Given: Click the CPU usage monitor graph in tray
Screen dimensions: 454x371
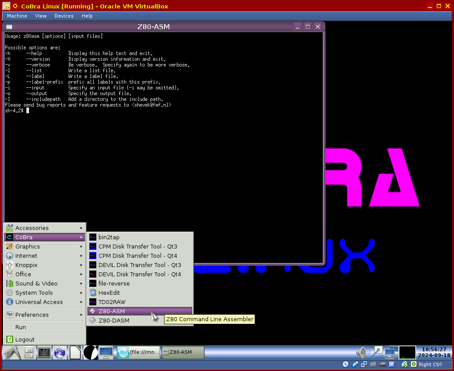Looking at the screenshot, I should 407,352.
